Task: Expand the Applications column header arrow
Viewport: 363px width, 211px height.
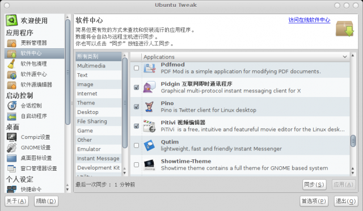Action: pos(345,57)
